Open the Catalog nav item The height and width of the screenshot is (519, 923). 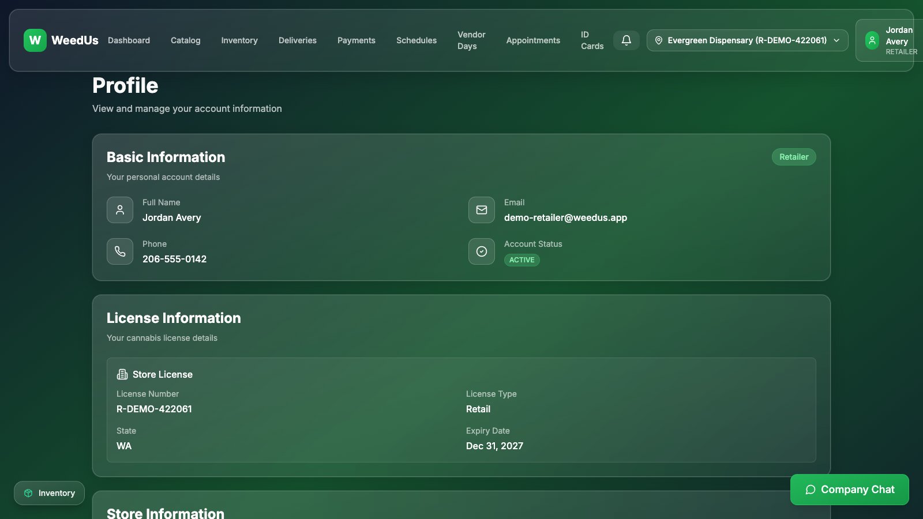186,40
